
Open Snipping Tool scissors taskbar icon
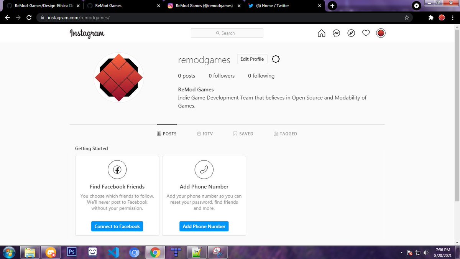pos(217,252)
